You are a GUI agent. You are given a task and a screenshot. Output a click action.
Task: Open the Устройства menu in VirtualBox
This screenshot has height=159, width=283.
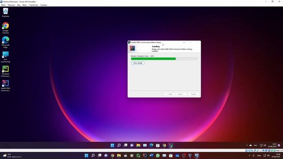point(33,5)
